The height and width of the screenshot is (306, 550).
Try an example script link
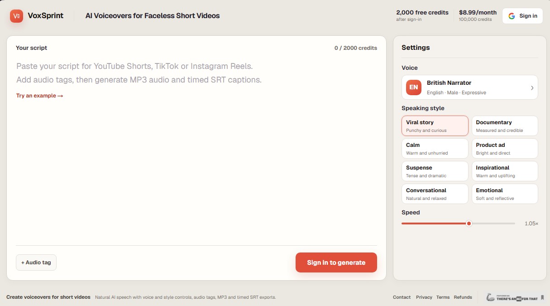click(39, 96)
